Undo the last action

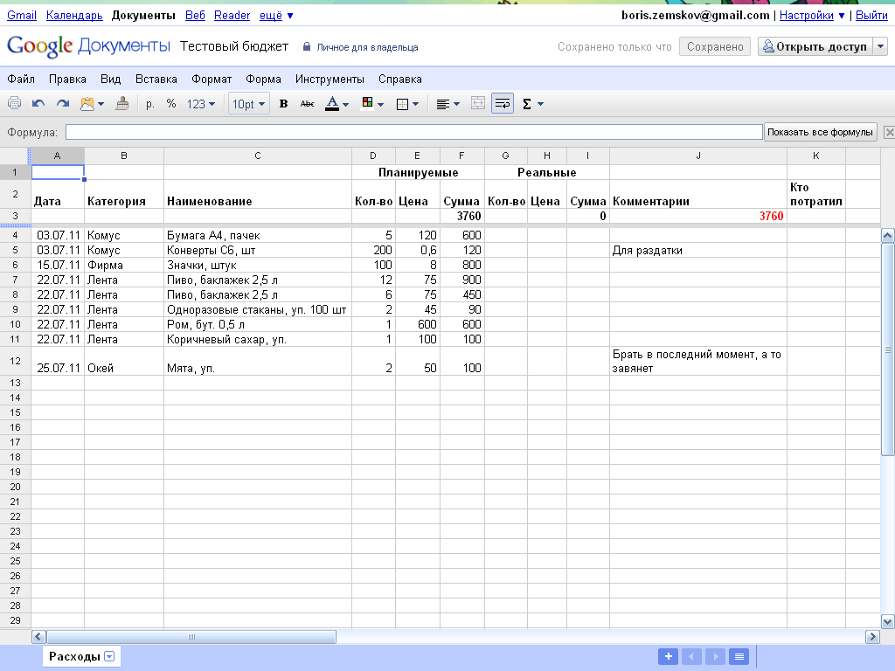[x=38, y=104]
